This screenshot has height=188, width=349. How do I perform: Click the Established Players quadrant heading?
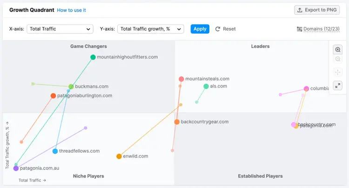pyautogui.click(x=261, y=176)
